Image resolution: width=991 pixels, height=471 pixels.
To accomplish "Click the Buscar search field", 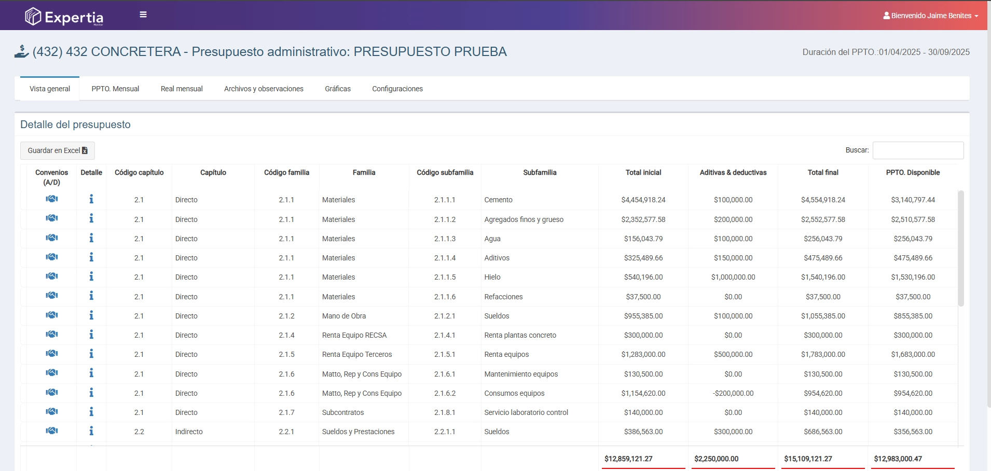I will [918, 150].
